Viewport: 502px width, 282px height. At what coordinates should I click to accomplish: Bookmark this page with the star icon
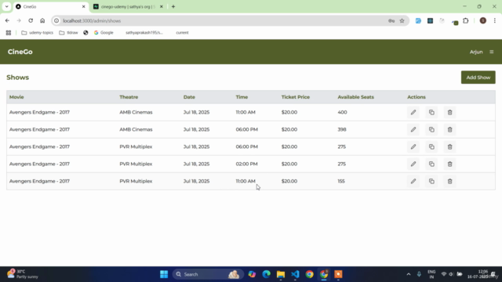click(402, 21)
